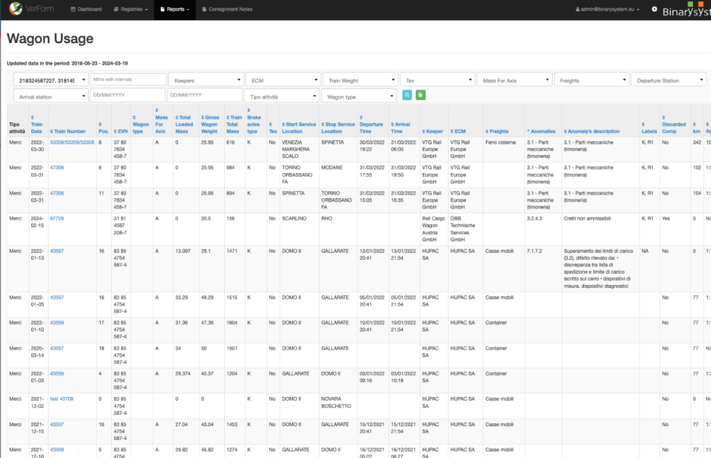Expand the Wagon type filter dropdown
The width and height of the screenshot is (711, 458).
(359, 97)
